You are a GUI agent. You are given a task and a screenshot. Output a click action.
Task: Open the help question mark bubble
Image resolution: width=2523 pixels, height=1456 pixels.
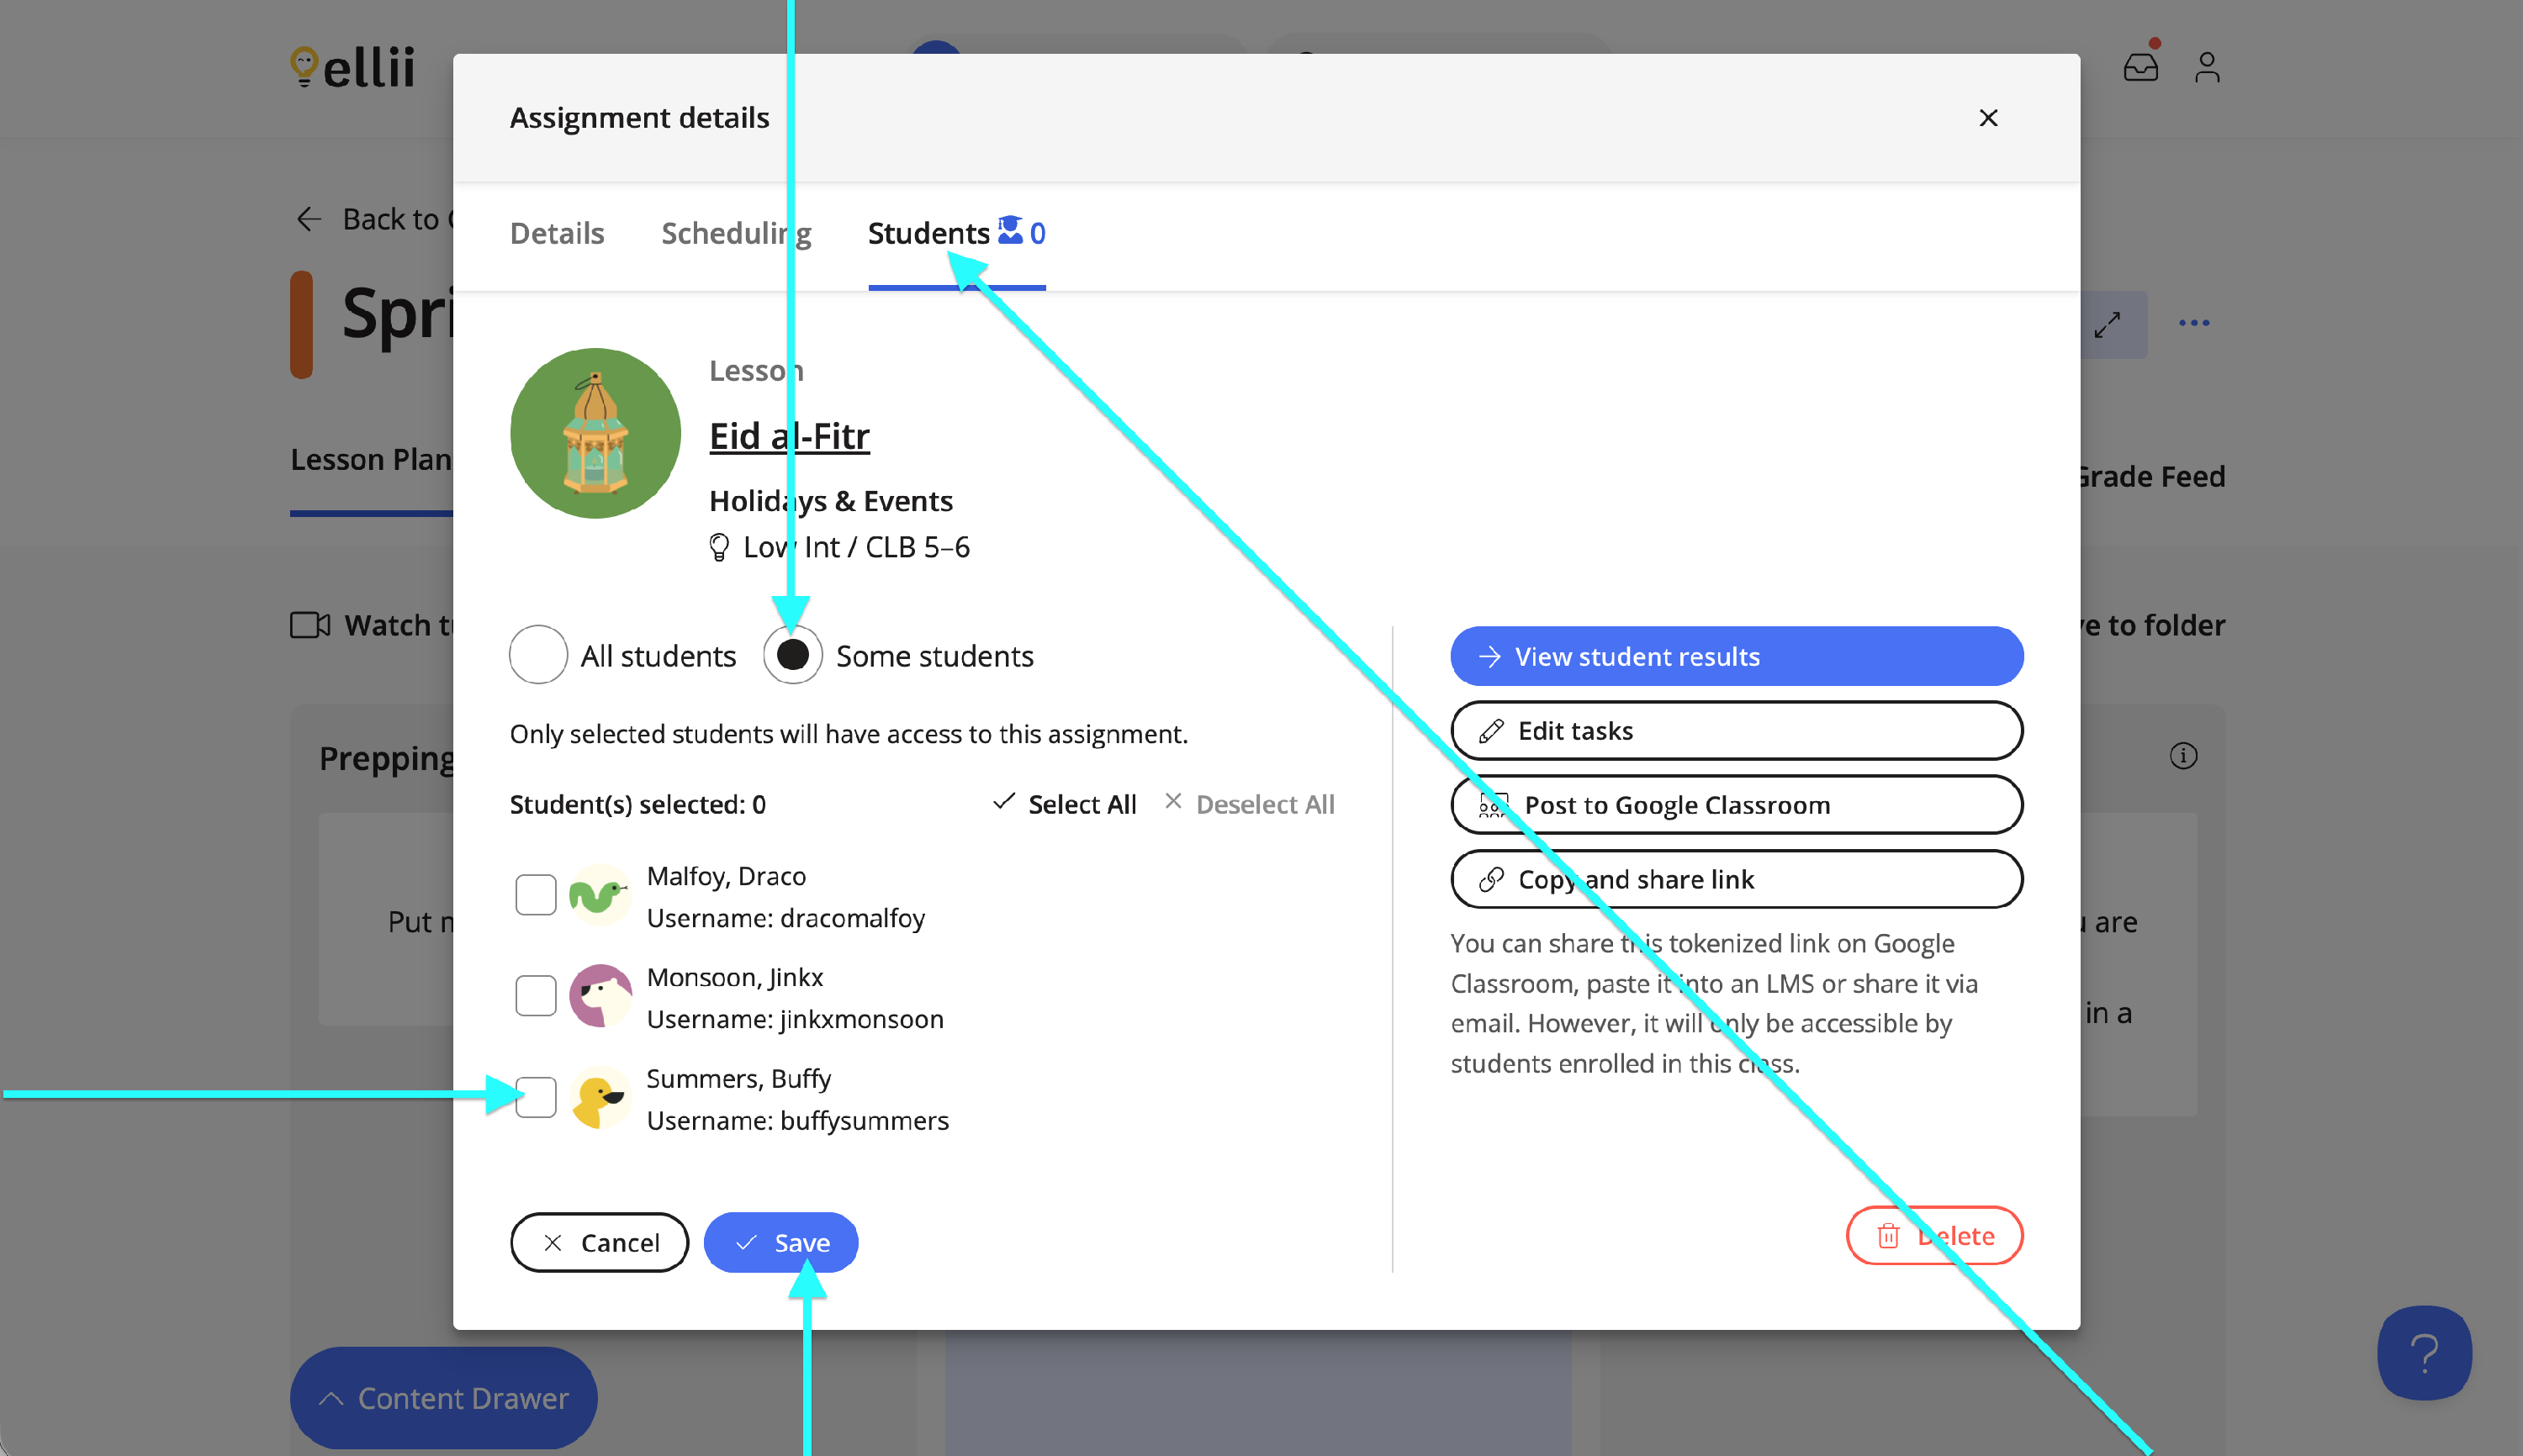(2424, 1352)
